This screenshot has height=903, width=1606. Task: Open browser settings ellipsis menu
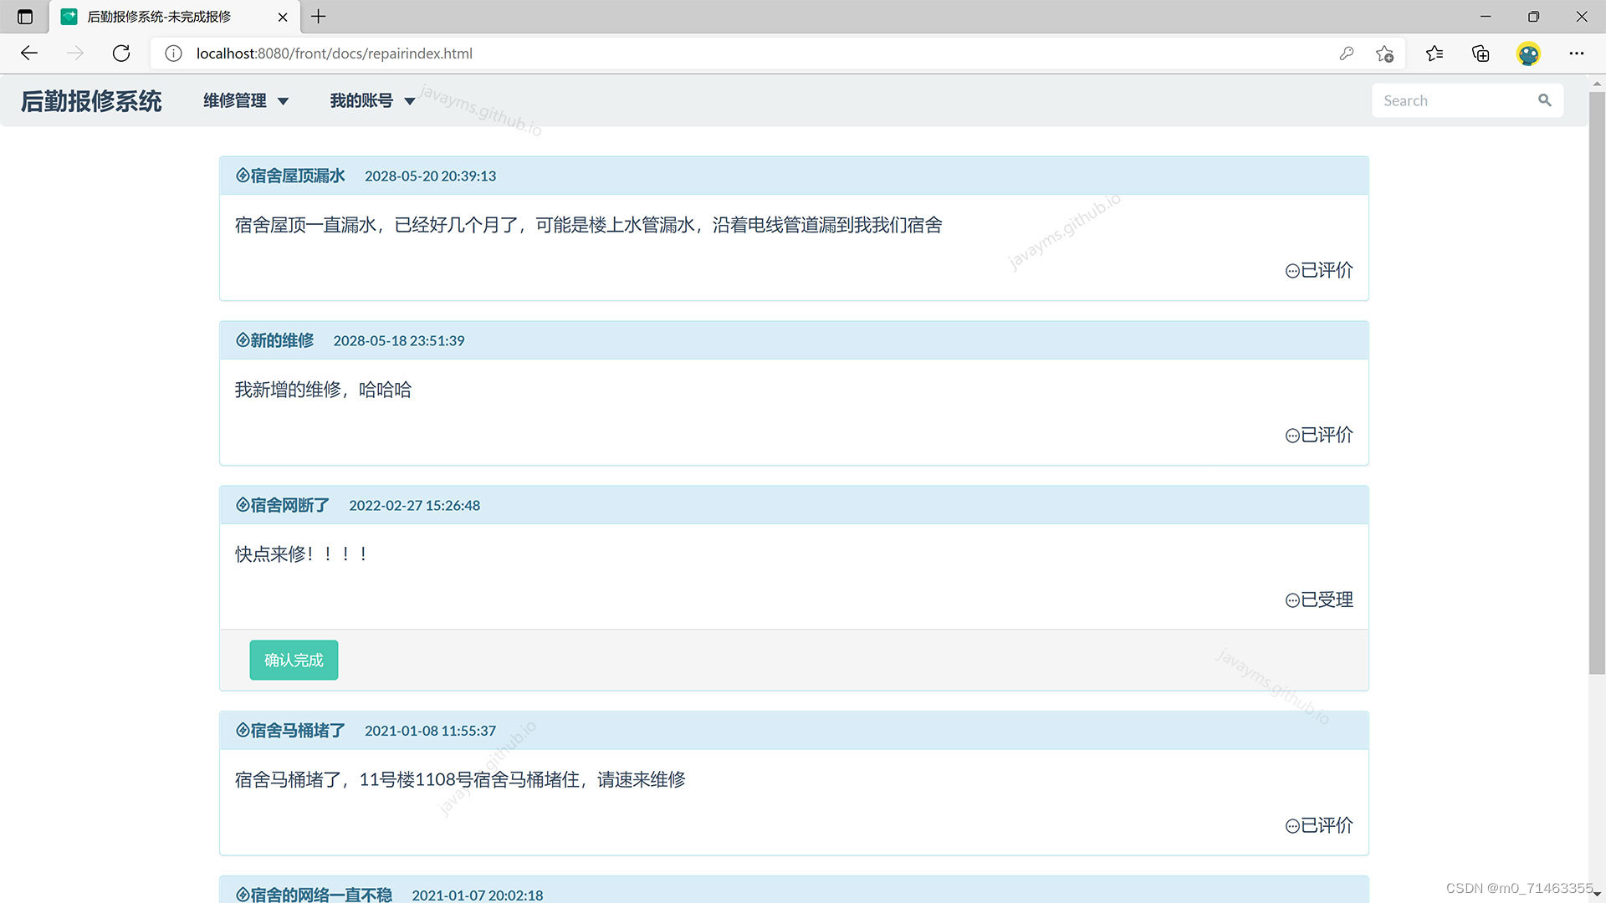(1577, 54)
